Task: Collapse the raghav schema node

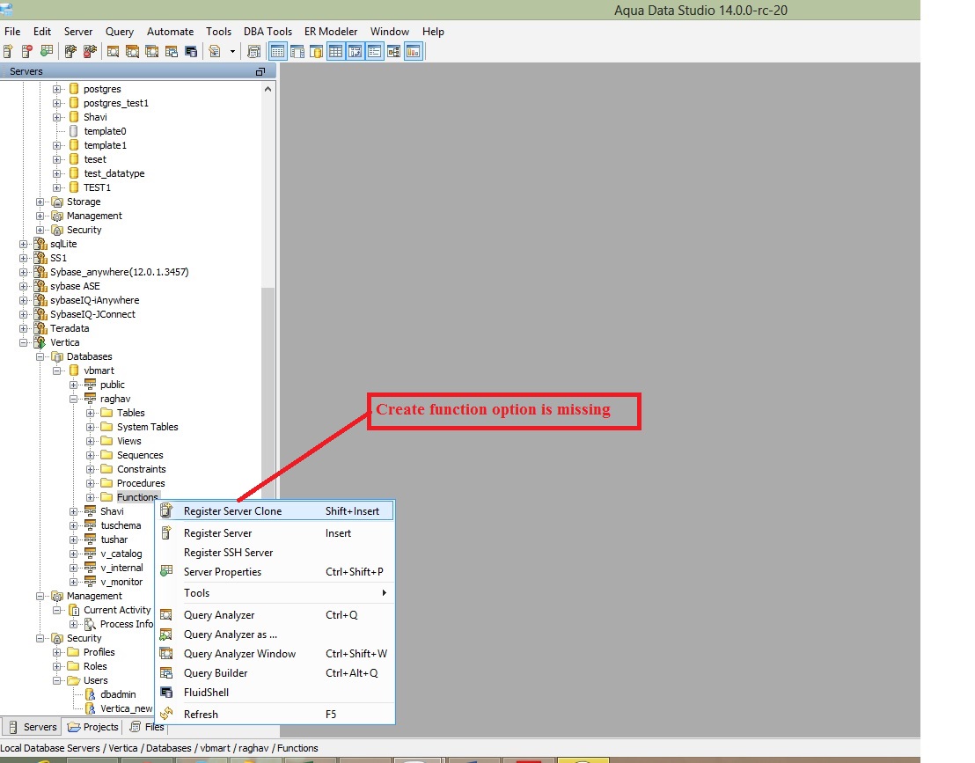Action: [73, 399]
